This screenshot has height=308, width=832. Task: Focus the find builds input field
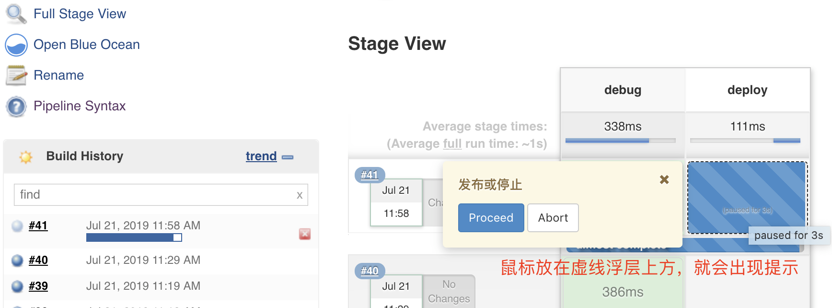point(153,195)
